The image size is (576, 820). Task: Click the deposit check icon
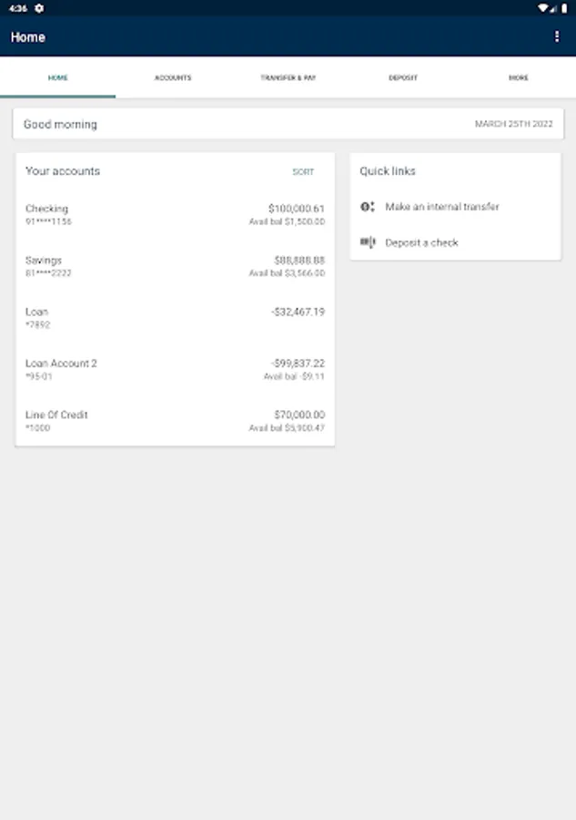(368, 242)
